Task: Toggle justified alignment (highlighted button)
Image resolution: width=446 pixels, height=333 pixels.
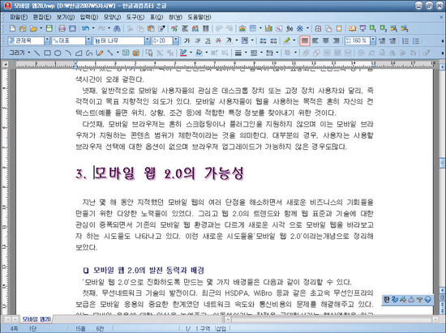Action: [x=305, y=41]
